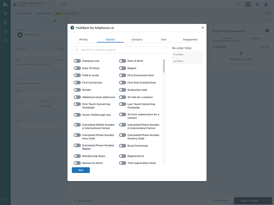Toggle the Date of birth property

point(123,61)
